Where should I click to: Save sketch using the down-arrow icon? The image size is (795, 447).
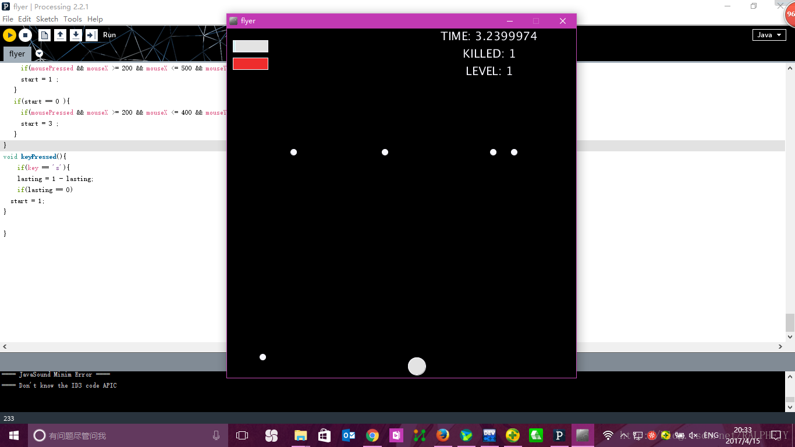(x=76, y=36)
